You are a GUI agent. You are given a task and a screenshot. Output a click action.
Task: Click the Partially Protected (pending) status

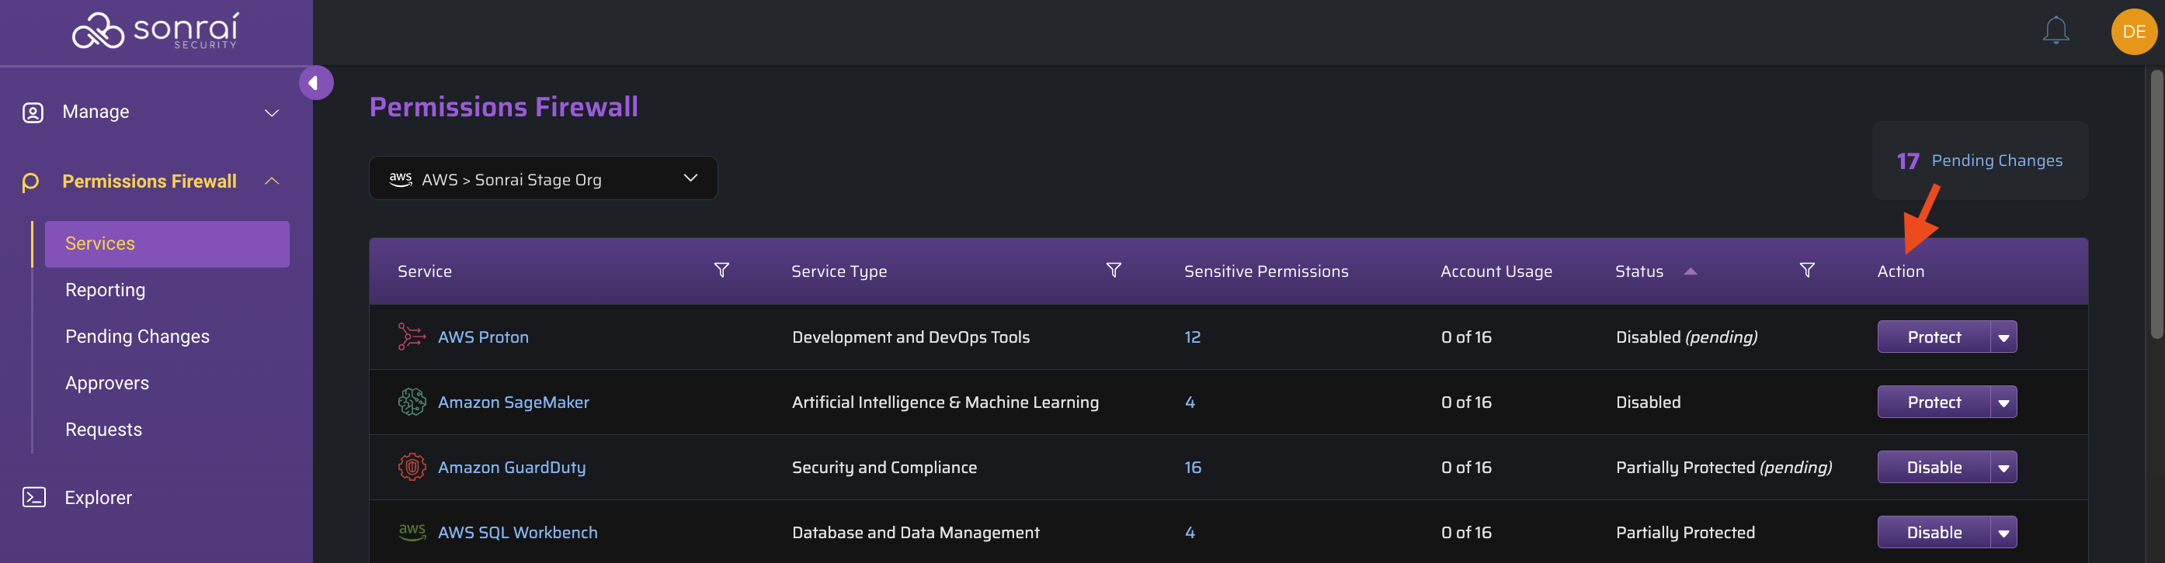[x=1723, y=468]
